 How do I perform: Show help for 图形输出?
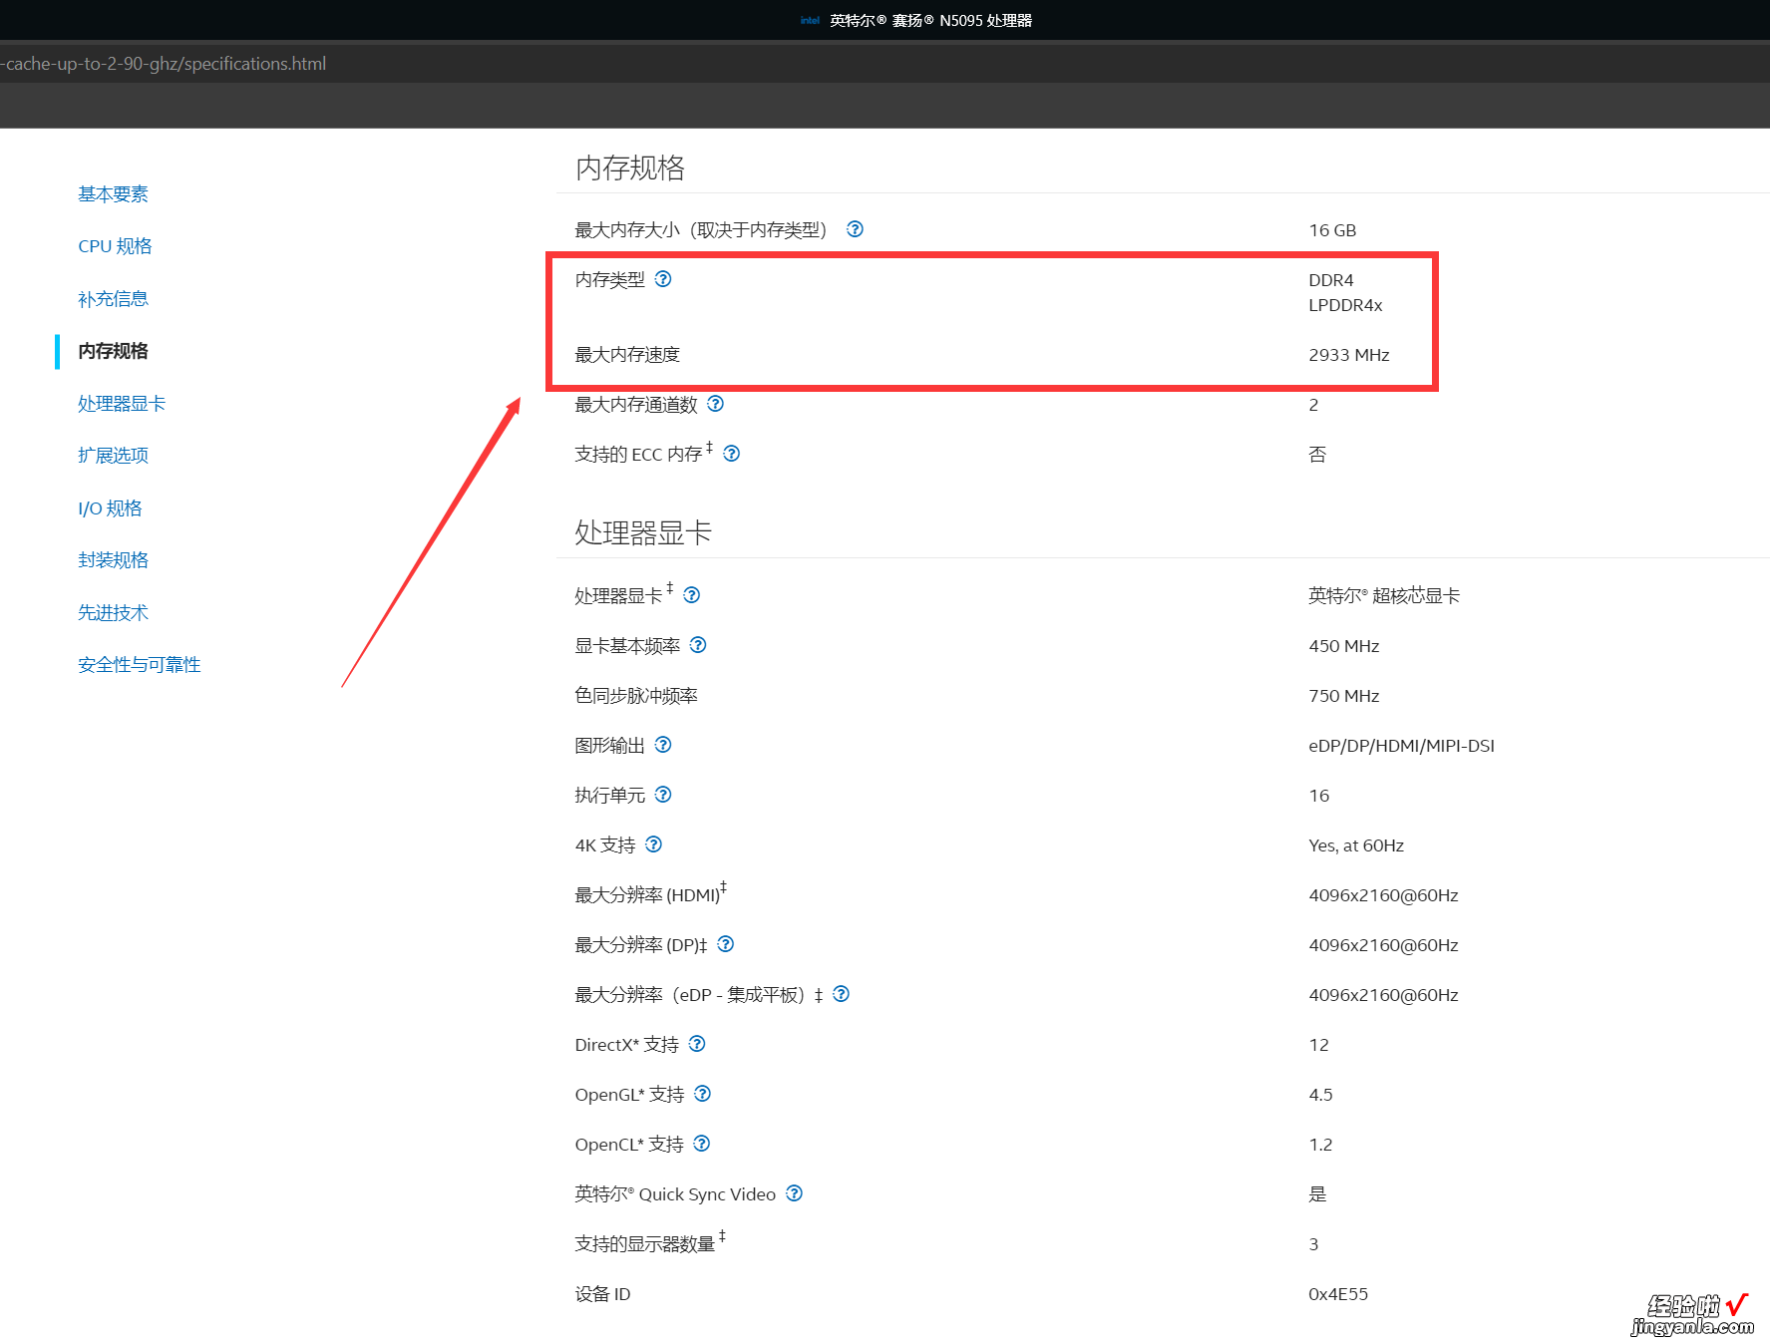click(663, 745)
